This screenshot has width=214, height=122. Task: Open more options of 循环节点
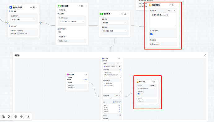[x=127, y=14]
